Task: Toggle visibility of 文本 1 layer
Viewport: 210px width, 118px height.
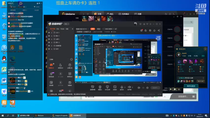Action: [x=49, y=33]
